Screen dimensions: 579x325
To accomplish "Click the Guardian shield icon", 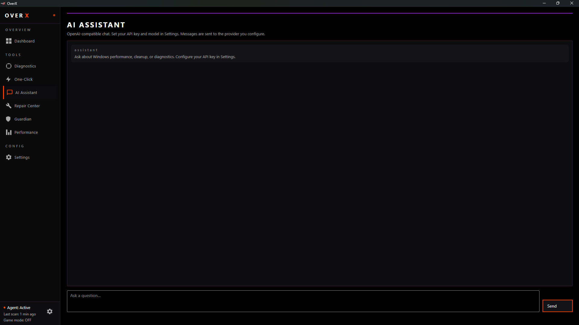I will click(8, 119).
